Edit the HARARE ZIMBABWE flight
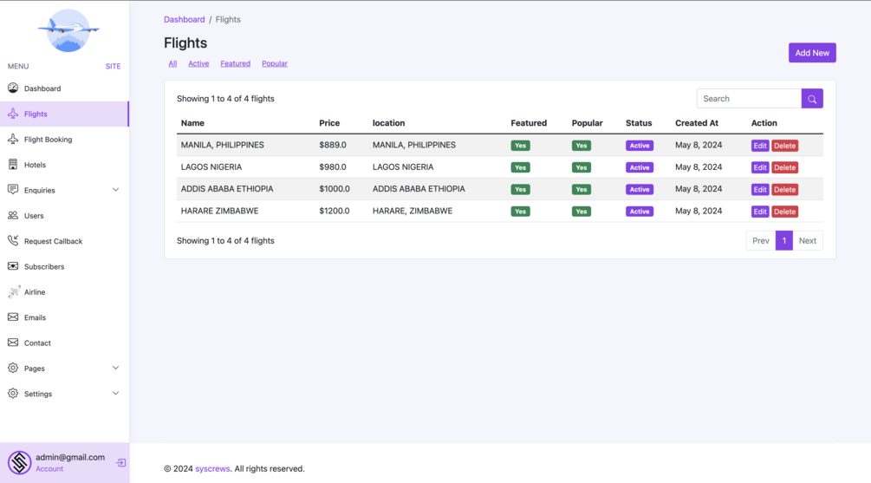The height and width of the screenshot is (483, 871). click(x=759, y=212)
